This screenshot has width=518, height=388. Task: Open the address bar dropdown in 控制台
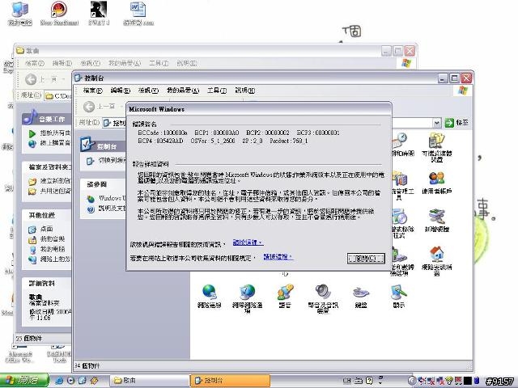tap(437, 123)
